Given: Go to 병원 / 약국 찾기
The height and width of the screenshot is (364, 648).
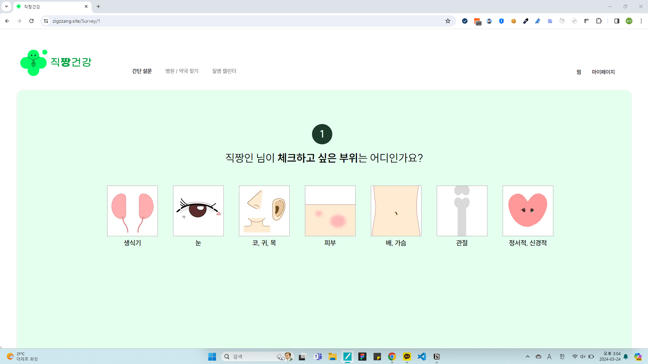Looking at the screenshot, I should pyautogui.click(x=182, y=71).
